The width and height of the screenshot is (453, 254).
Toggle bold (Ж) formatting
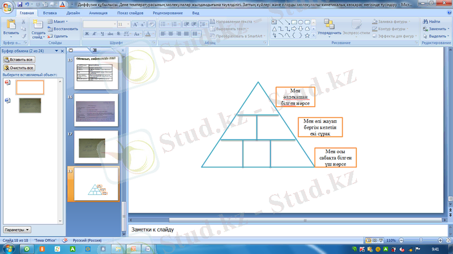(87, 34)
